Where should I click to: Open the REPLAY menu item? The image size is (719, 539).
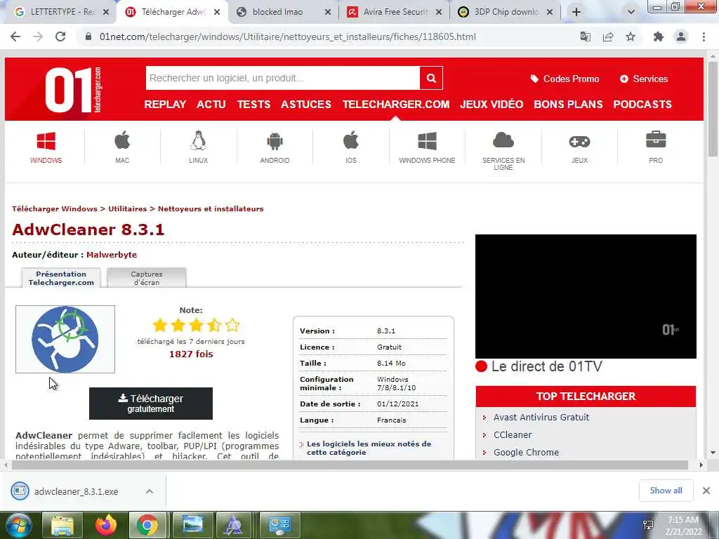(165, 104)
